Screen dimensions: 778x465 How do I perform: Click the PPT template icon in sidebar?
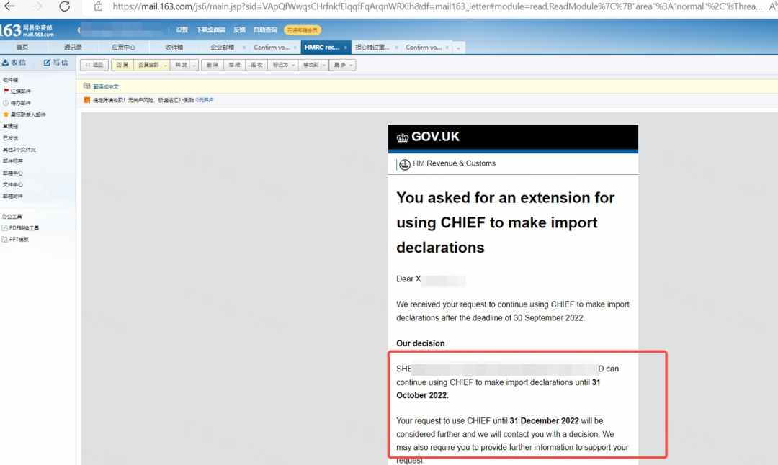coord(4,240)
